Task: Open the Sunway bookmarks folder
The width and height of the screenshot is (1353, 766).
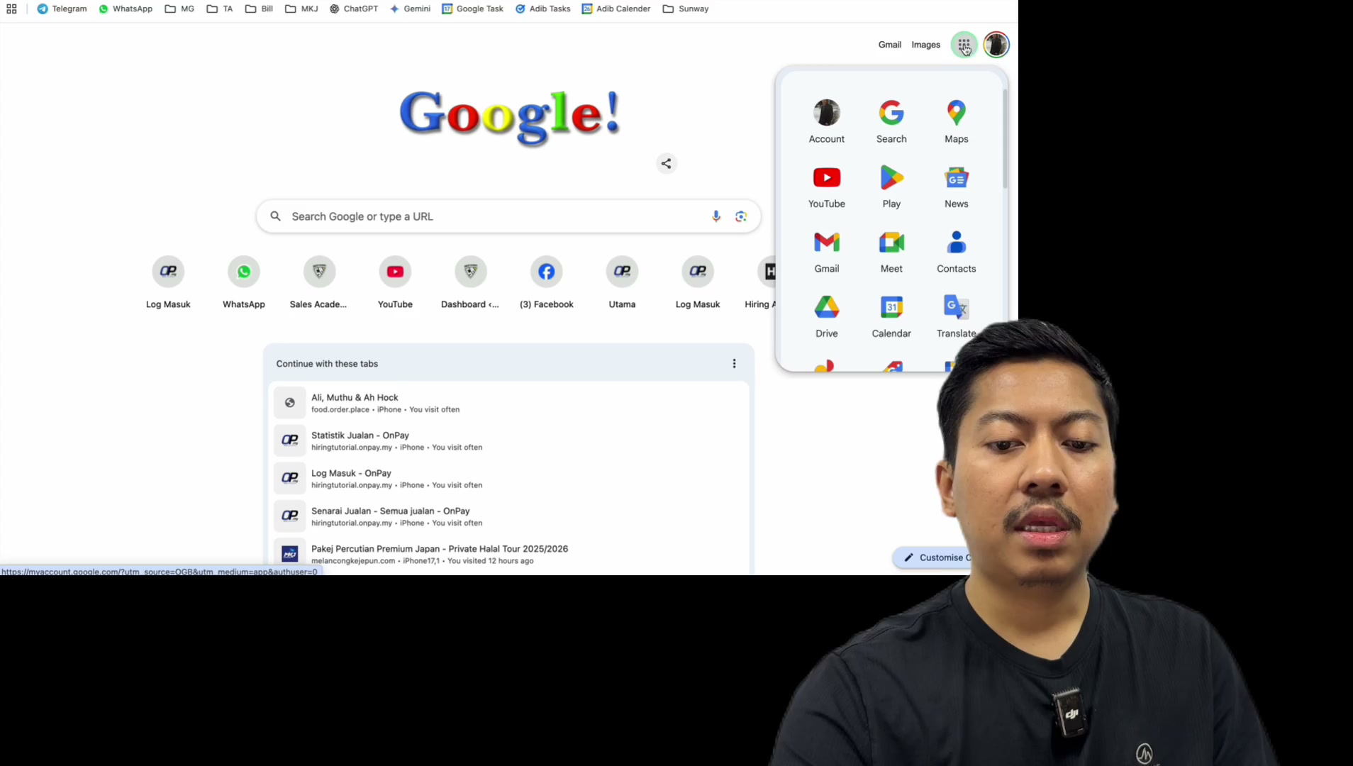Action: 686,9
